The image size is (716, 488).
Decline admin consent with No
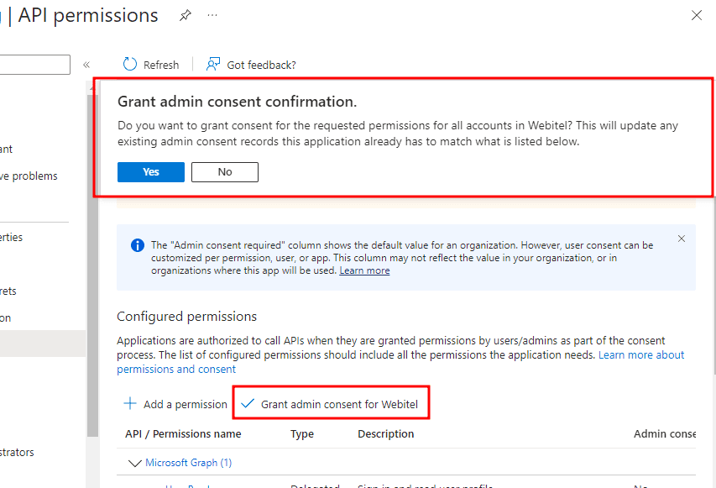click(225, 172)
